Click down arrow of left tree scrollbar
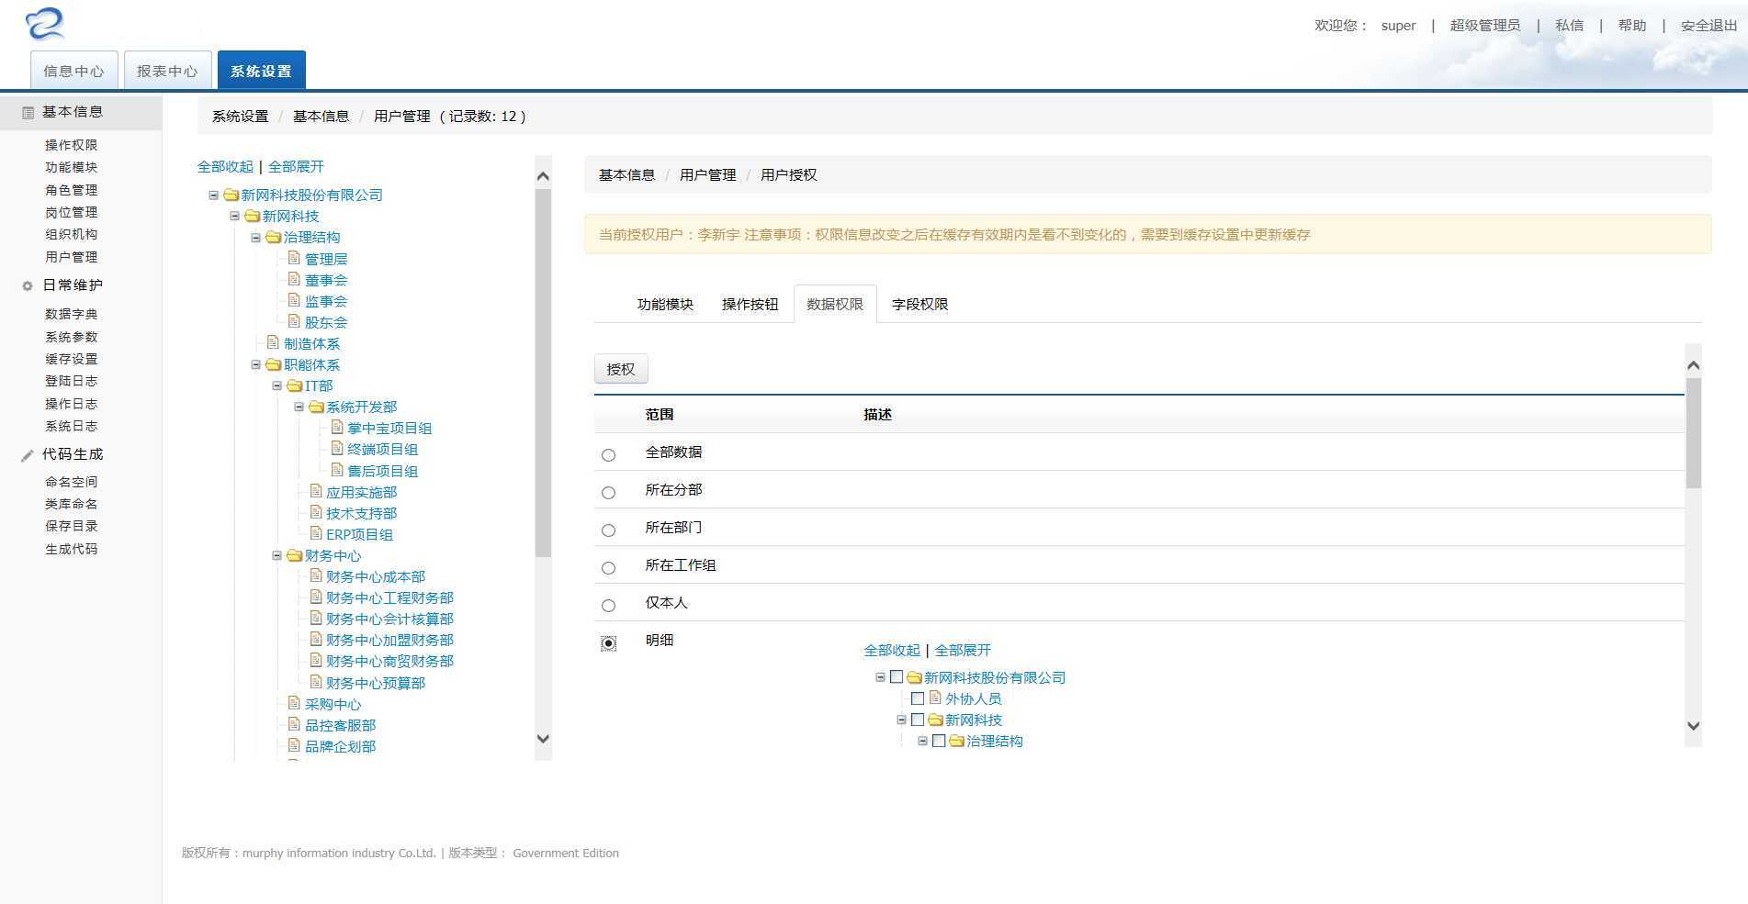The width and height of the screenshot is (1748, 904). tap(543, 739)
